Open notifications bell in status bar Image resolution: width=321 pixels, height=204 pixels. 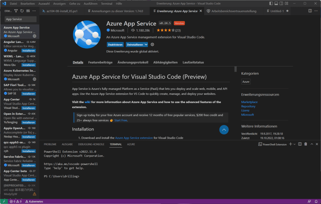[316, 201]
